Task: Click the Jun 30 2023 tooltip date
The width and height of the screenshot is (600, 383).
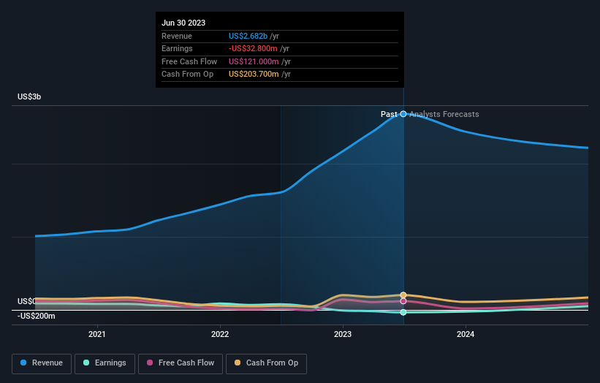Action: 183,23
